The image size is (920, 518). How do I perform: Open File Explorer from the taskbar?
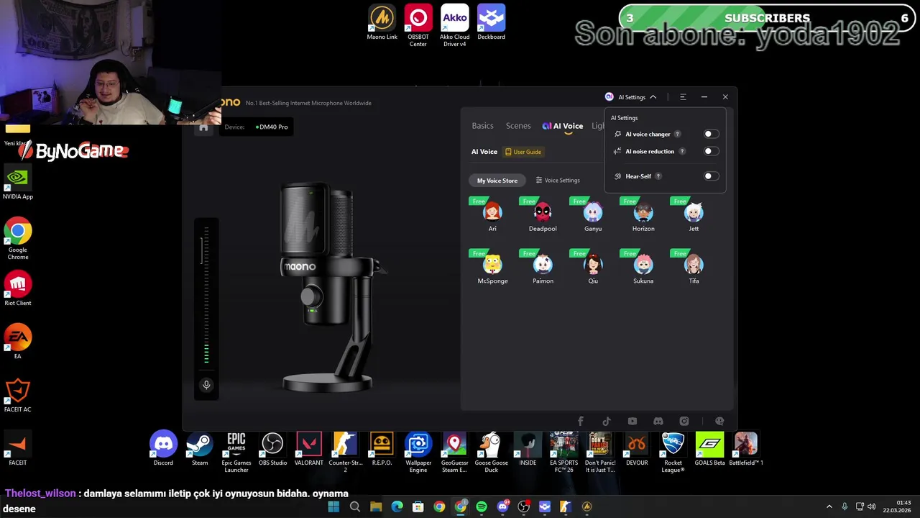click(x=376, y=506)
